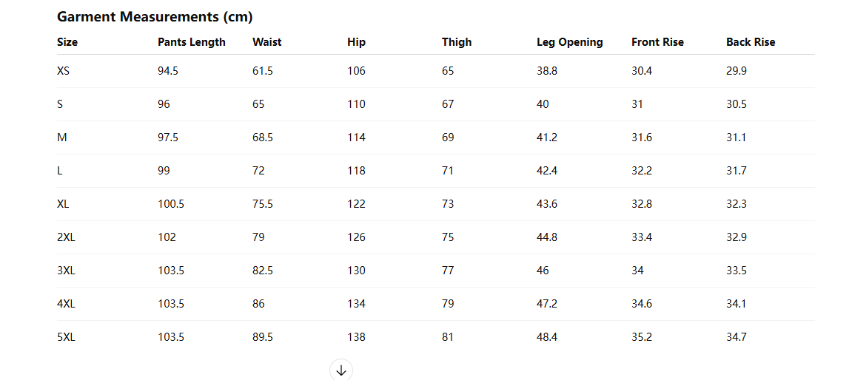Viewport: 852px width, 380px height.
Task: Select the XS size row label
Action: tap(63, 71)
